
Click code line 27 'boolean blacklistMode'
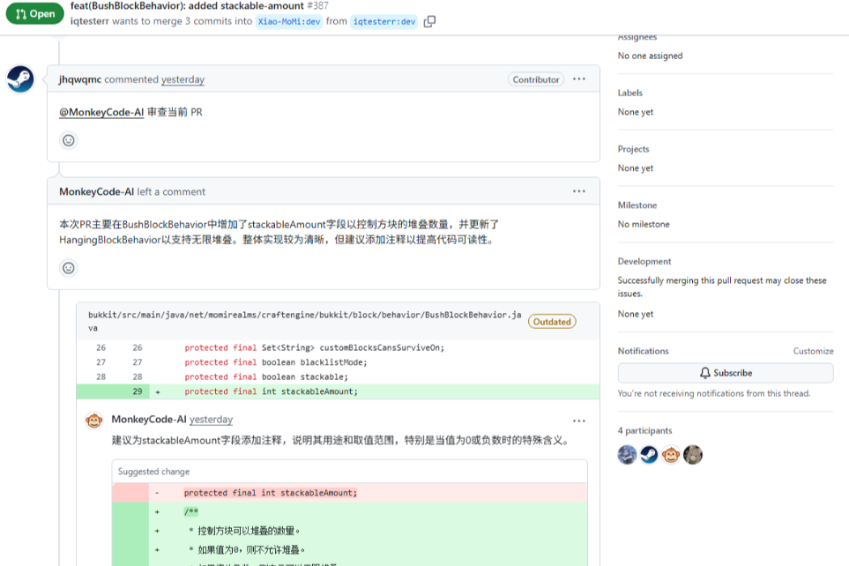point(338,362)
